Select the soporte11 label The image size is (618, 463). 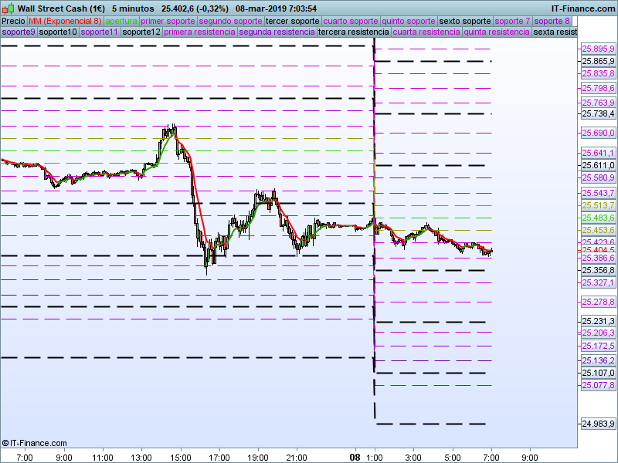[100, 32]
